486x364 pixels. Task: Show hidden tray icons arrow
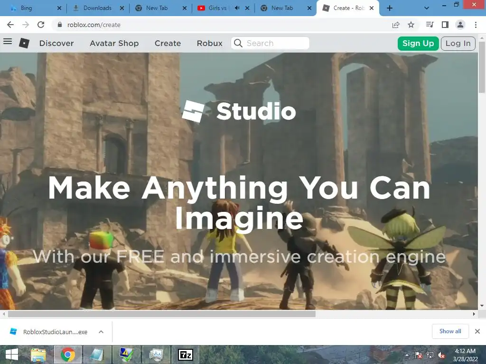pos(407,355)
